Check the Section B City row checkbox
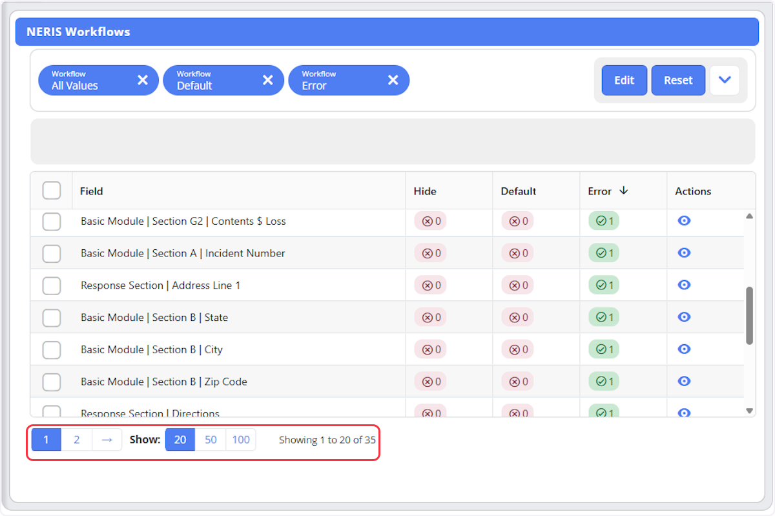 pyautogui.click(x=52, y=349)
